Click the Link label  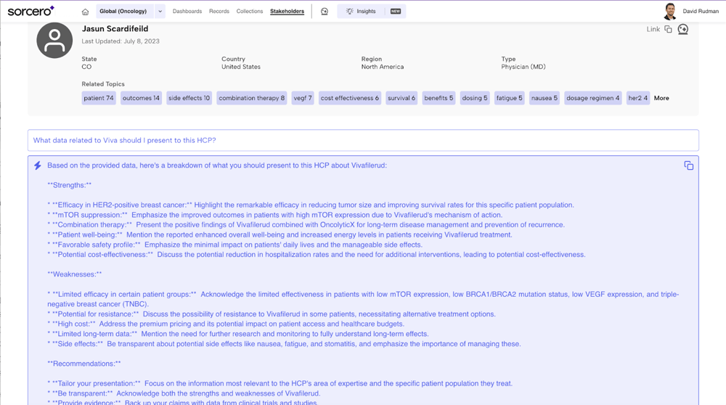(653, 29)
